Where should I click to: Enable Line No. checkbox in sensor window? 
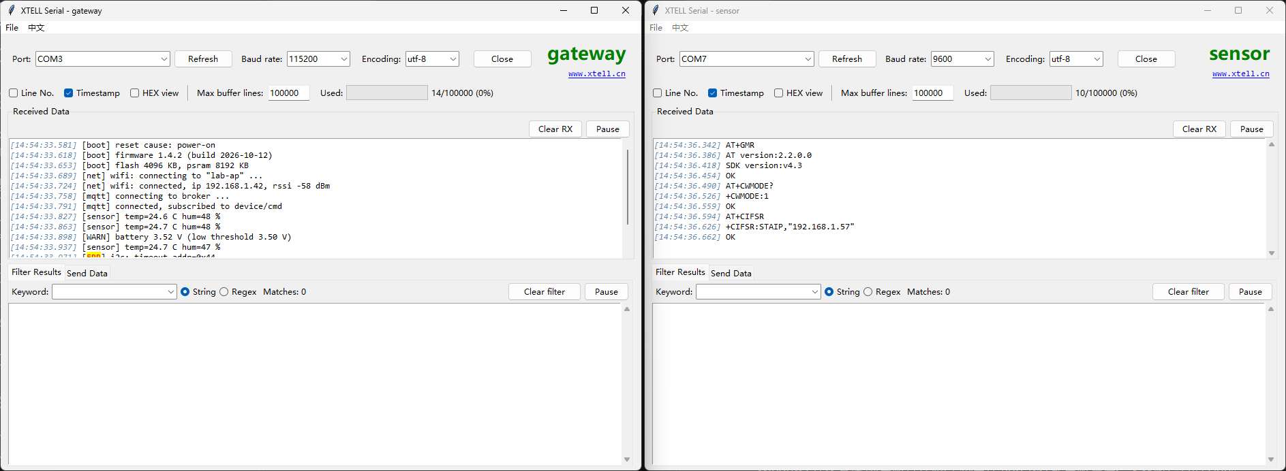(657, 93)
